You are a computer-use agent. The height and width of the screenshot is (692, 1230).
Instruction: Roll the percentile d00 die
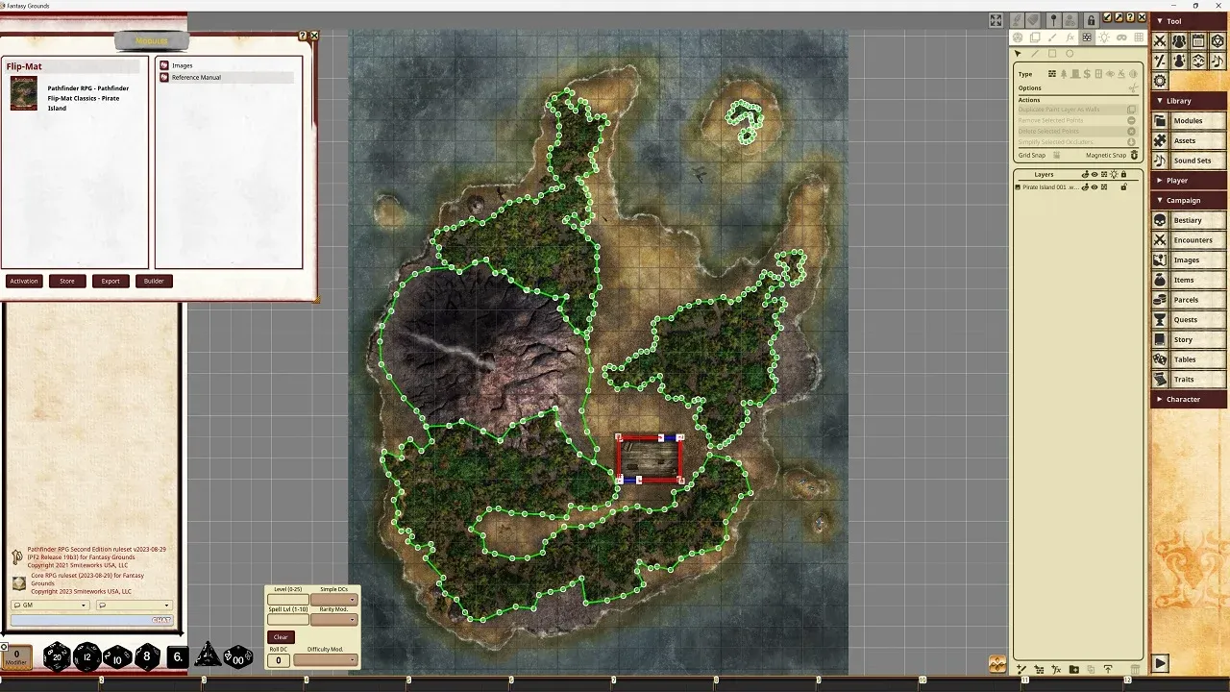click(x=238, y=657)
